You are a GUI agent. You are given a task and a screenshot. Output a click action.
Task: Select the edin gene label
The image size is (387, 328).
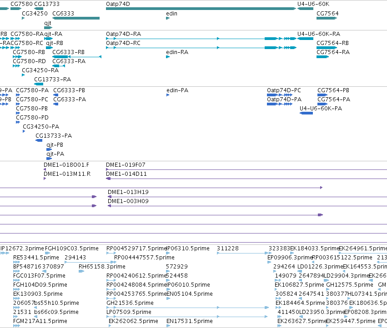coord(171,14)
